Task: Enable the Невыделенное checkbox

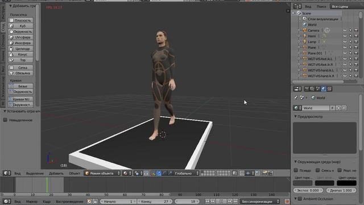Action: pos(5,120)
